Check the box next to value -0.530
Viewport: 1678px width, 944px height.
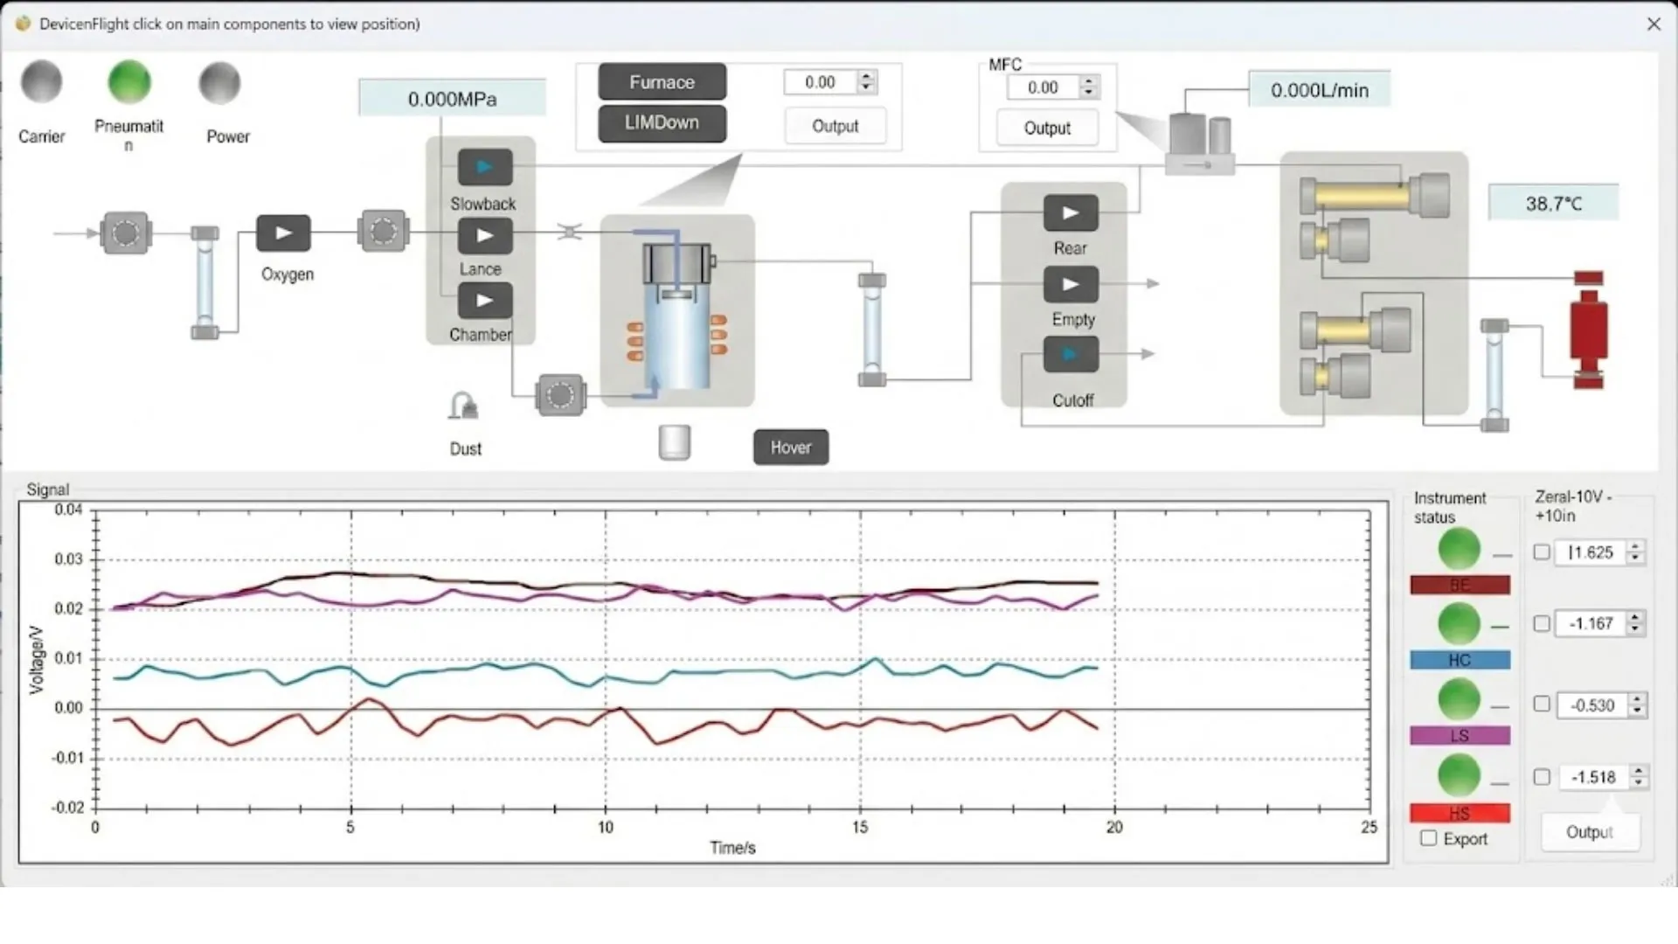click(1543, 705)
